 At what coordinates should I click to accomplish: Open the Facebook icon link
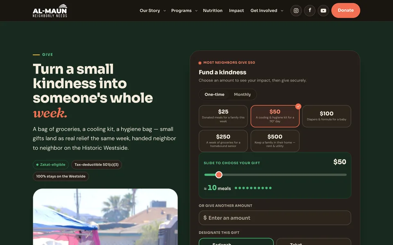point(310,11)
